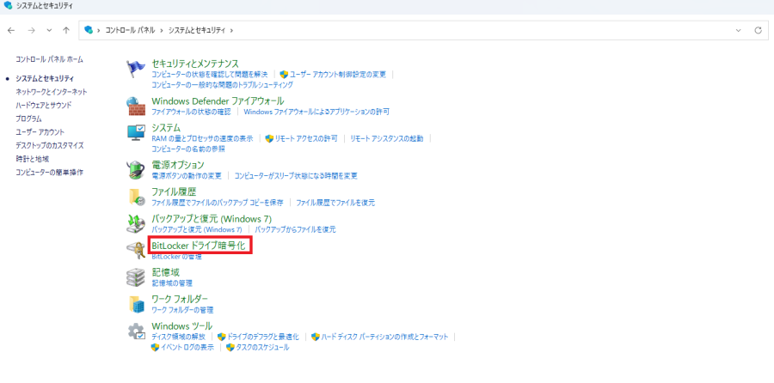The image size is (774, 383).
Task: Open Windows ファイアウォールによるアプリケーションの許可 link
Action: [x=316, y=112]
